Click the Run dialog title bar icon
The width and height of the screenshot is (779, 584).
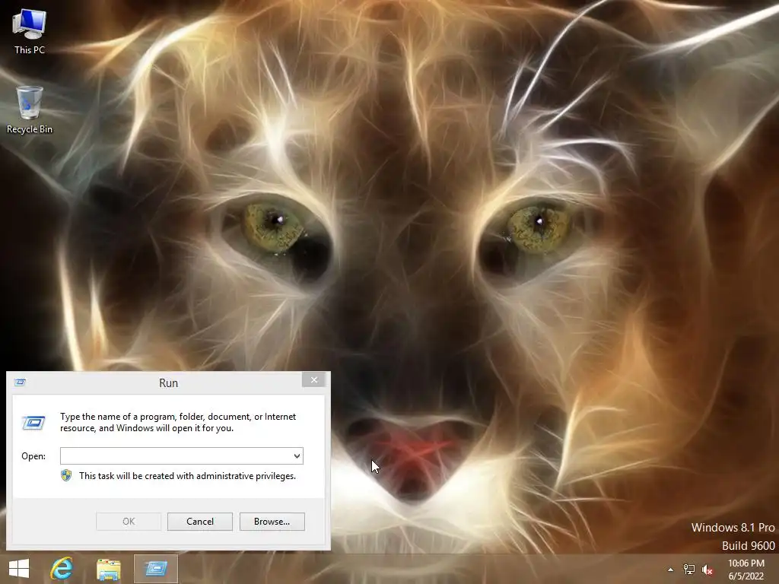[21, 382]
